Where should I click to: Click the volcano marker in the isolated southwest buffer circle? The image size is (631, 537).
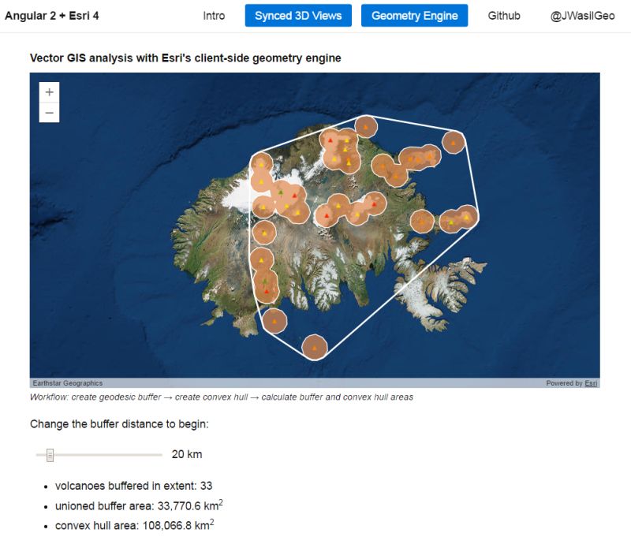pyautogui.click(x=274, y=320)
